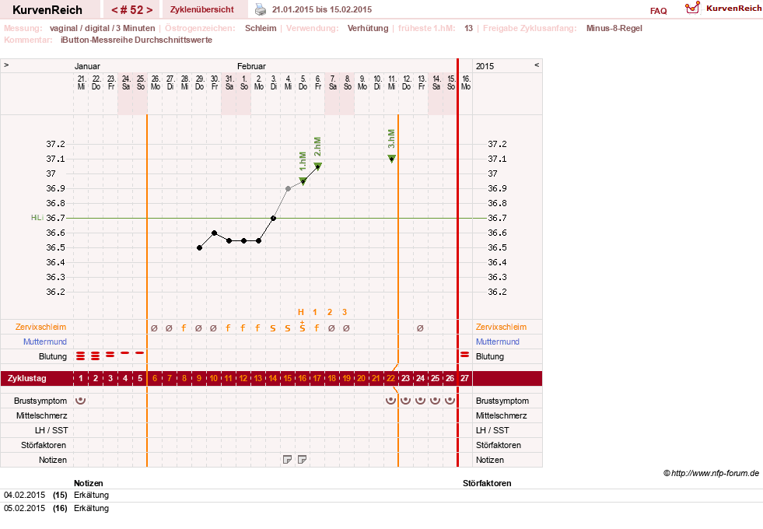Click date column 21. Mi
The height and width of the screenshot is (529, 763).
pyautogui.click(x=81, y=82)
